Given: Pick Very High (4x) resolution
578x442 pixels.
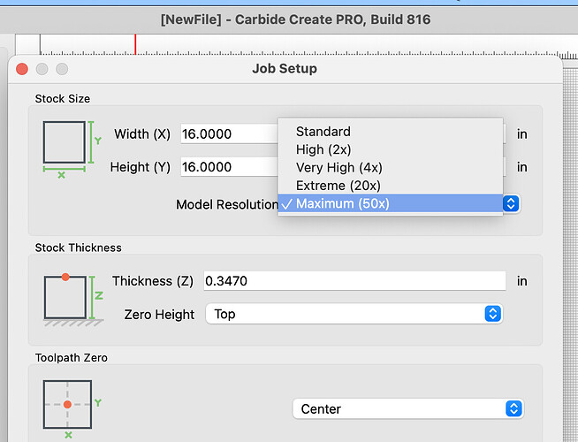Looking at the screenshot, I should tap(391, 168).
